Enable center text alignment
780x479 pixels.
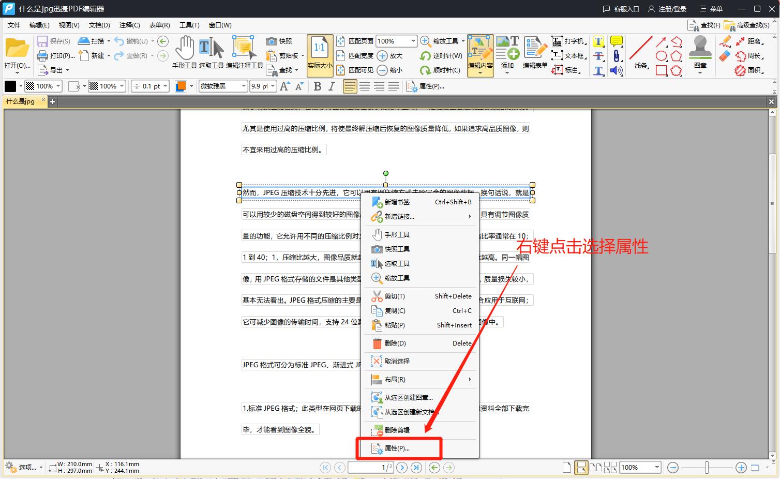(x=365, y=86)
